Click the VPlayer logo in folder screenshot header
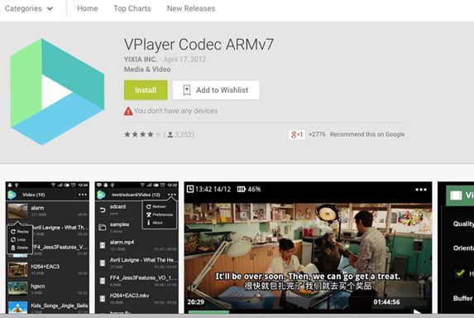 tap(102, 195)
